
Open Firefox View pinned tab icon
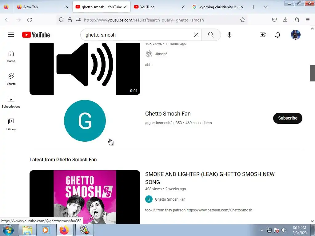coord(6,7)
